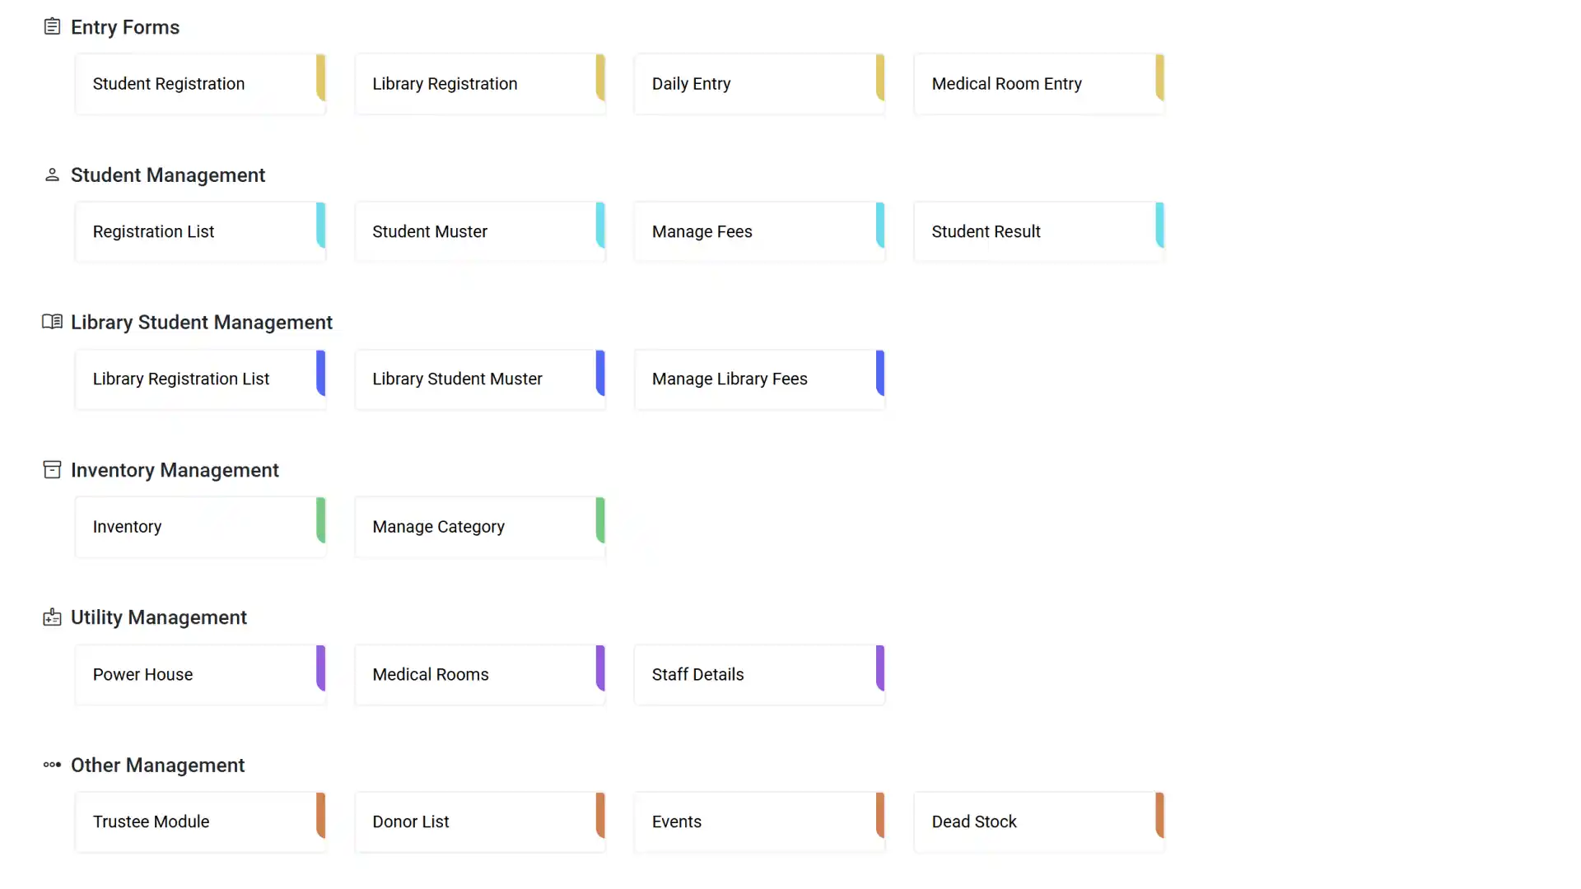The width and height of the screenshot is (1581, 889).
Task: Click the Library Student Management book icon
Action: click(x=52, y=322)
